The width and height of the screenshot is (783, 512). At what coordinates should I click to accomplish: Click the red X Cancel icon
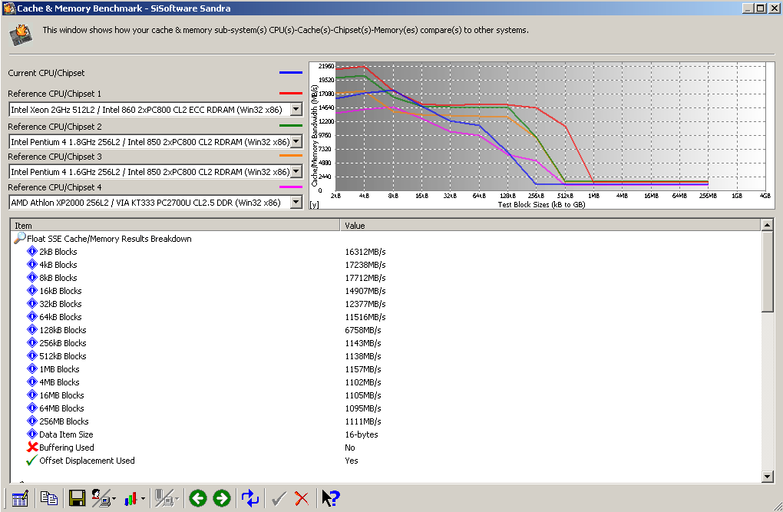(x=302, y=498)
